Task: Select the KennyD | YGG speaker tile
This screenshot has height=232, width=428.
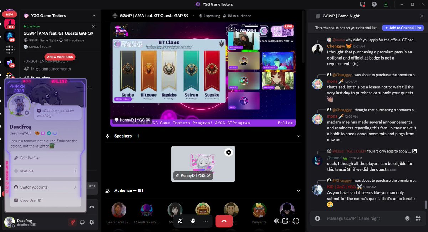Action: (203, 164)
